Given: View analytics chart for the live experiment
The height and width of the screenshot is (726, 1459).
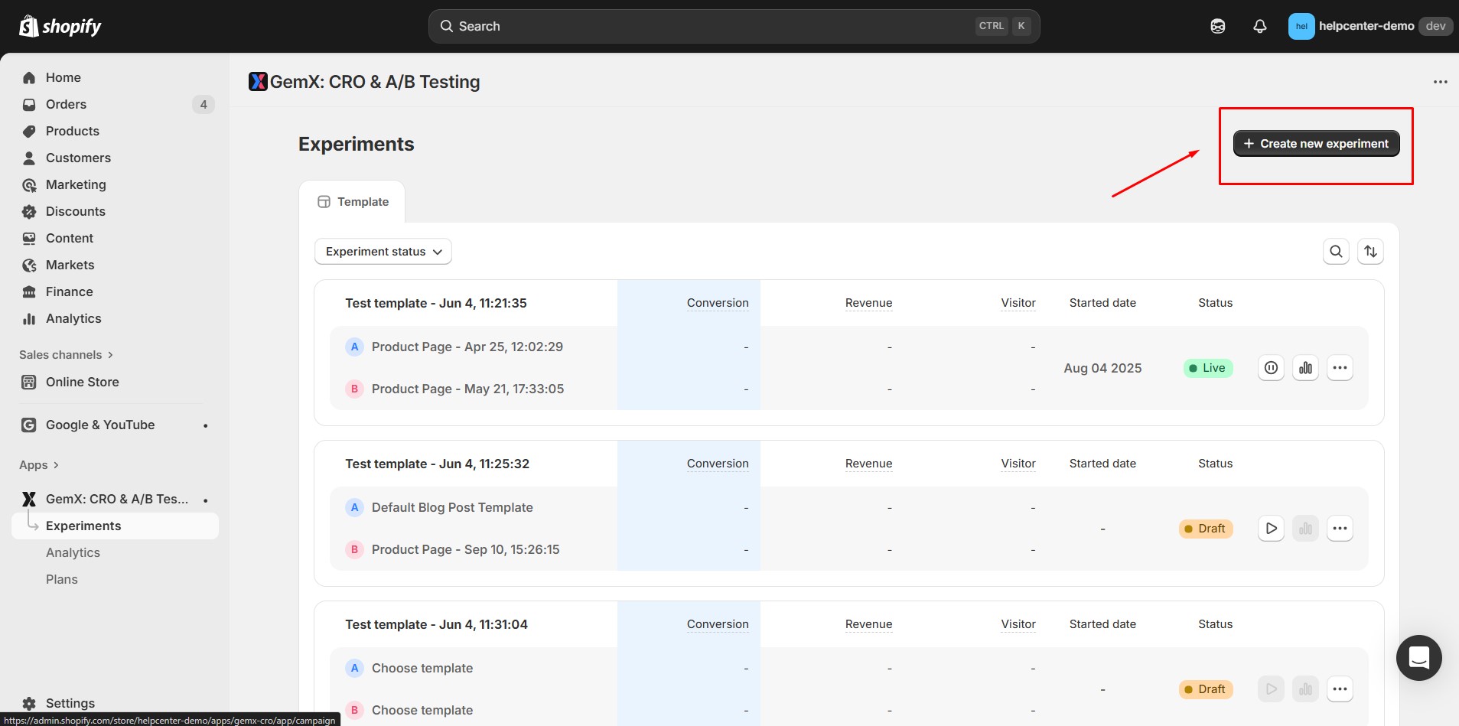Looking at the screenshot, I should click(x=1305, y=368).
